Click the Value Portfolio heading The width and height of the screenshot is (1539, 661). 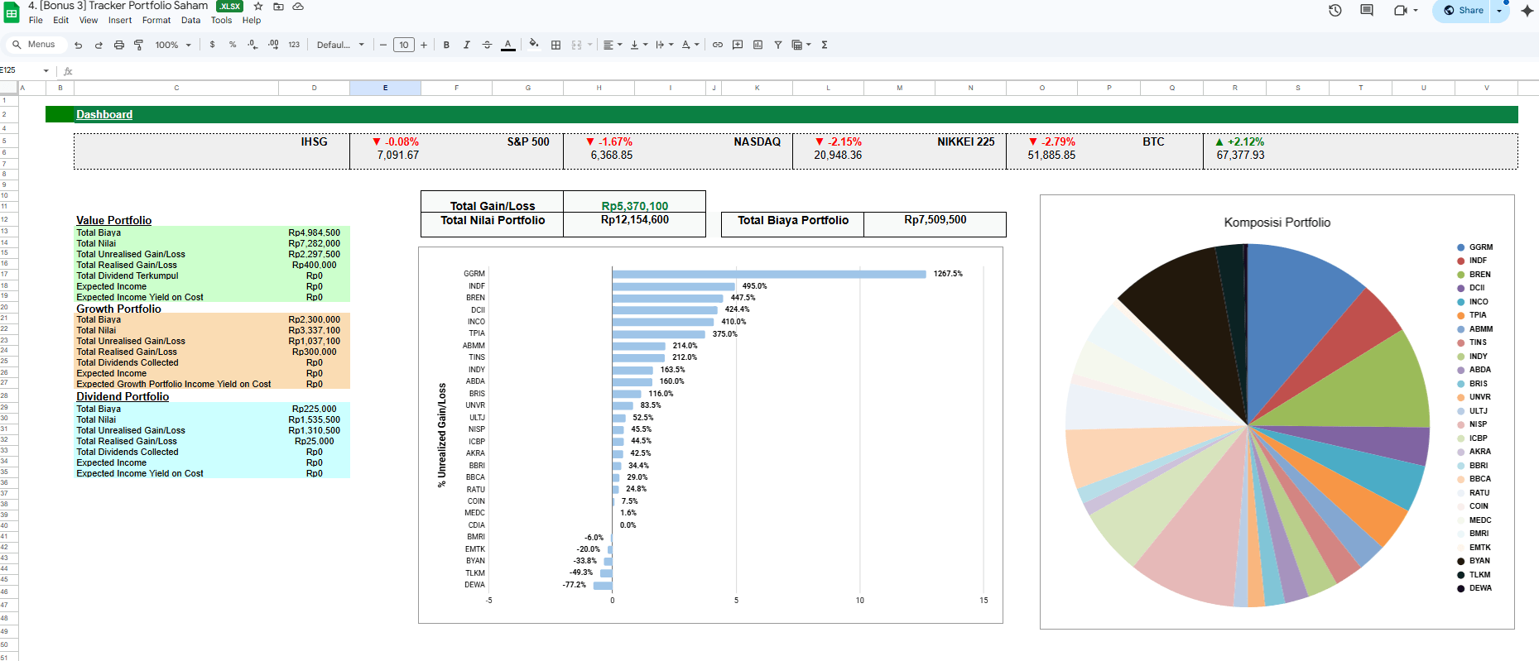point(114,220)
